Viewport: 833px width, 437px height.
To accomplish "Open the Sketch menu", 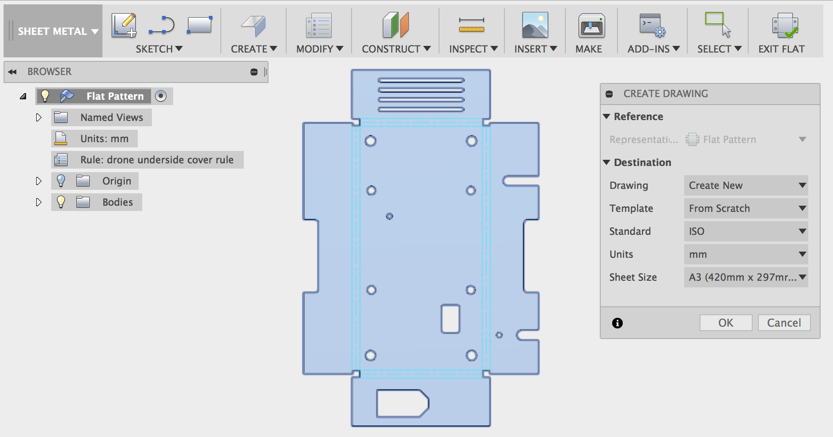I will click(159, 49).
